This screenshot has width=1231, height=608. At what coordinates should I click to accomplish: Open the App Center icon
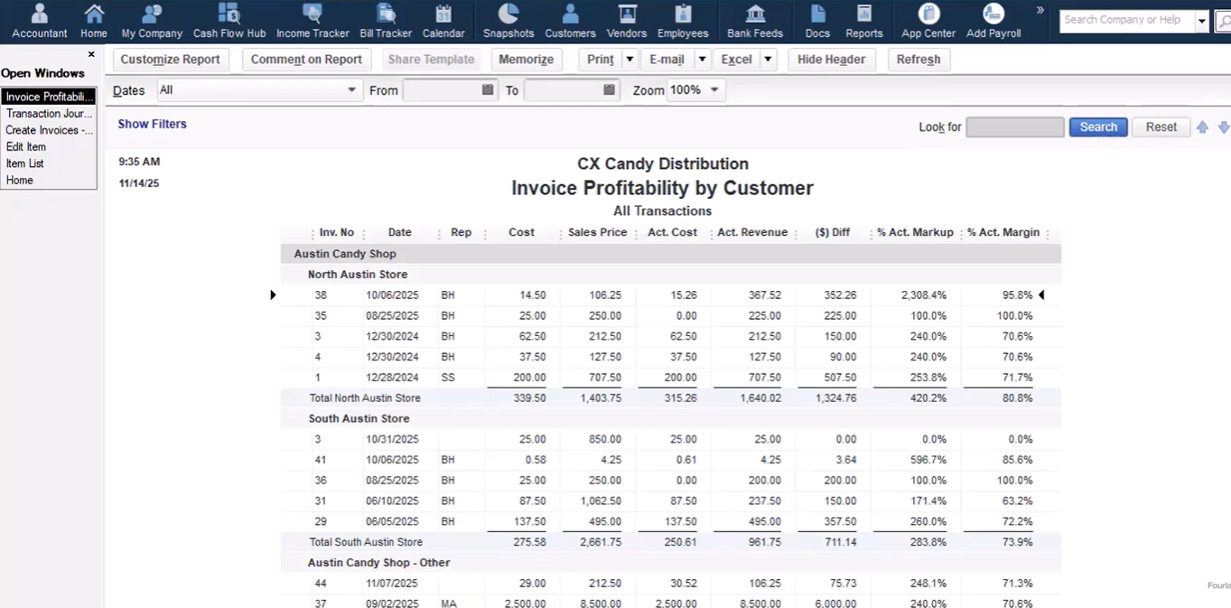pyautogui.click(x=928, y=21)
